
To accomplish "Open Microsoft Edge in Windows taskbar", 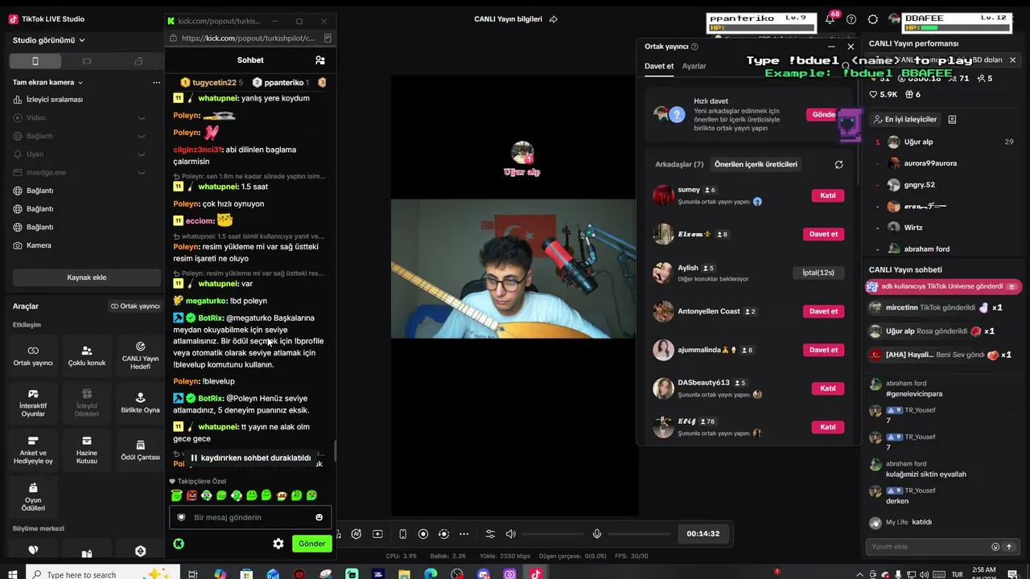I will [431, 574].
